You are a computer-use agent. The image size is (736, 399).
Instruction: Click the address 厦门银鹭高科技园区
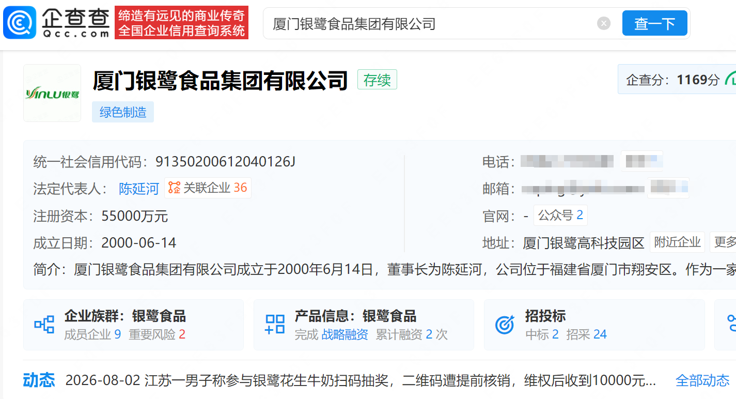click(584, 242)
